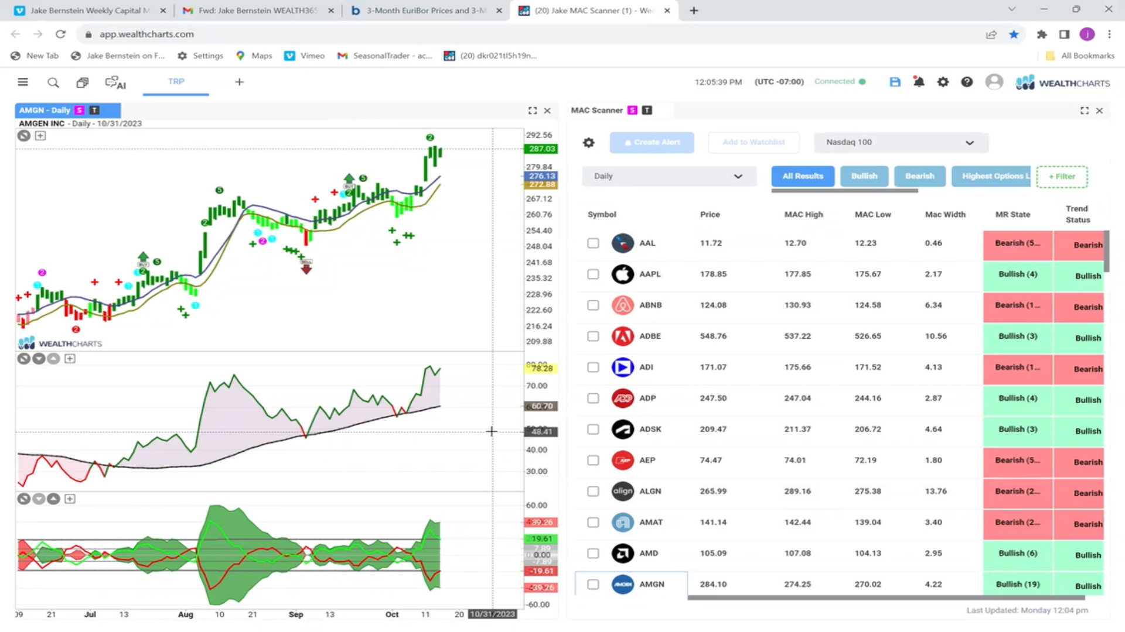This screenshot has width=1125, height=632.
Task: Click the + Filter button
Action: (1062, 177)
